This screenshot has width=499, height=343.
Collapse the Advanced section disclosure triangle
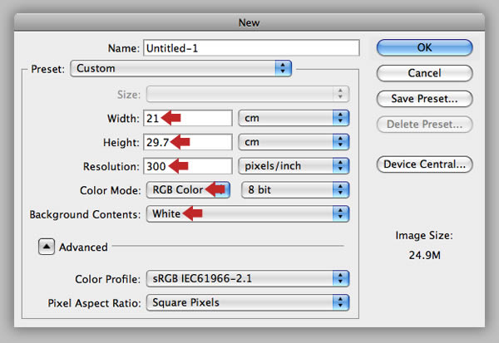tap(47, 247)
